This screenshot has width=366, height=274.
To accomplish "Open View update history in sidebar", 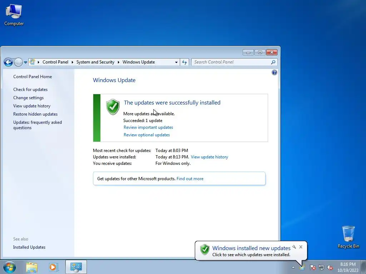I will (x=32, y=106).
